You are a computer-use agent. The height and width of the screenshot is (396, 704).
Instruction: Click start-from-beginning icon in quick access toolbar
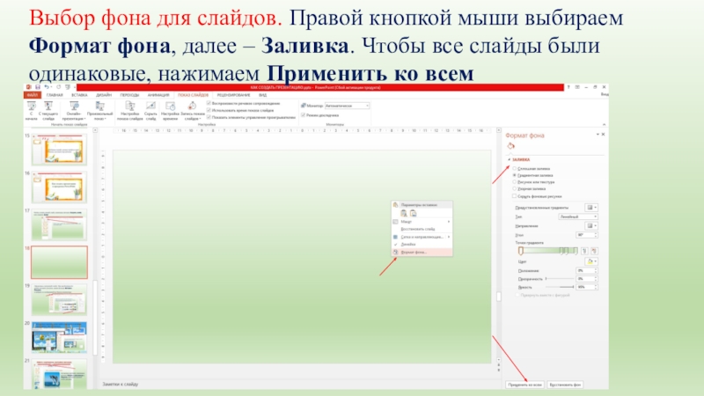68,87
